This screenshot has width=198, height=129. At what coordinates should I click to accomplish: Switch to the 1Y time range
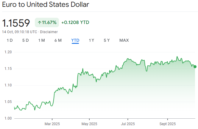[x=91, y=40]
